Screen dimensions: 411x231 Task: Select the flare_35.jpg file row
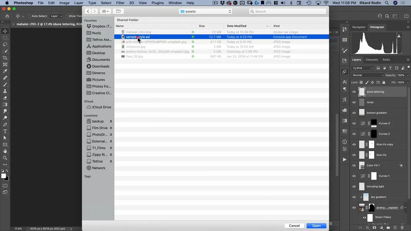(222, 57)
